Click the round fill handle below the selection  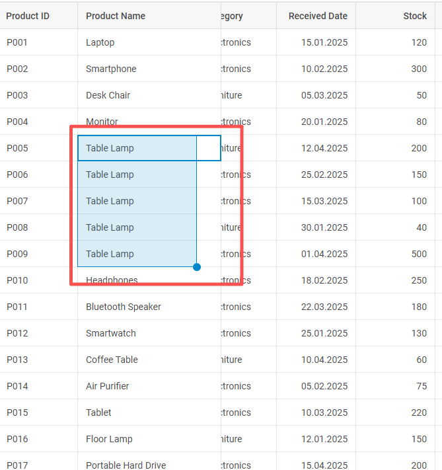point(197,267)
